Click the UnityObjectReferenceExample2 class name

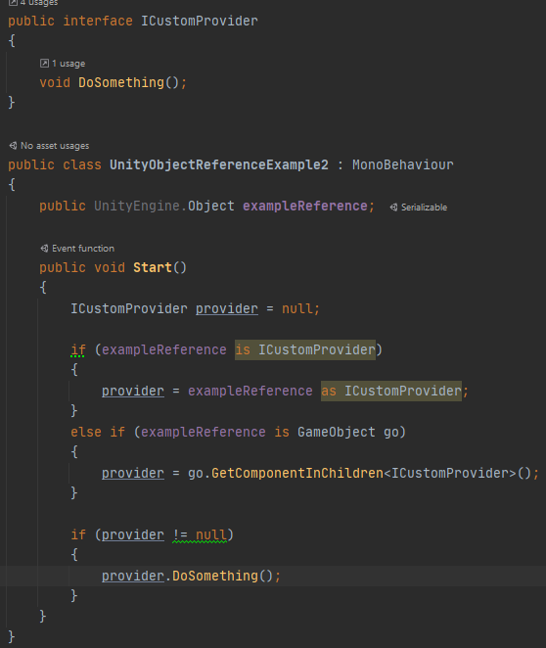[x=219, y=164]
